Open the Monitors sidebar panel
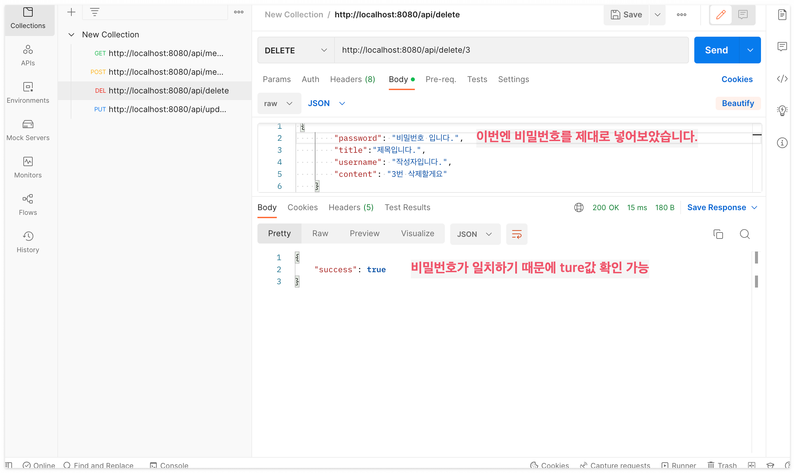This screenshot has height=473, width=795. click(x=28, y=167)
